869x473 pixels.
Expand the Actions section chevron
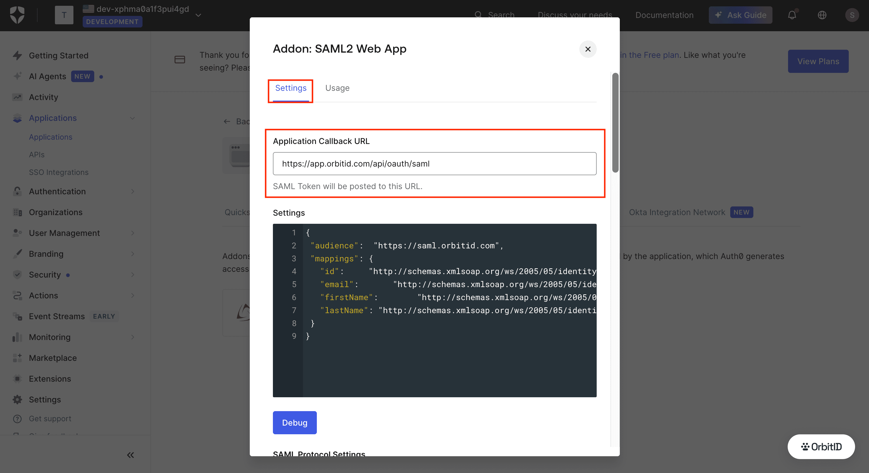pyautogui.click(x=133, y=295)
